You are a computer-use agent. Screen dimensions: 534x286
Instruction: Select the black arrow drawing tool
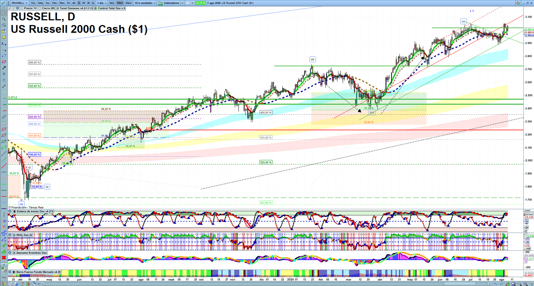[4, 68]
